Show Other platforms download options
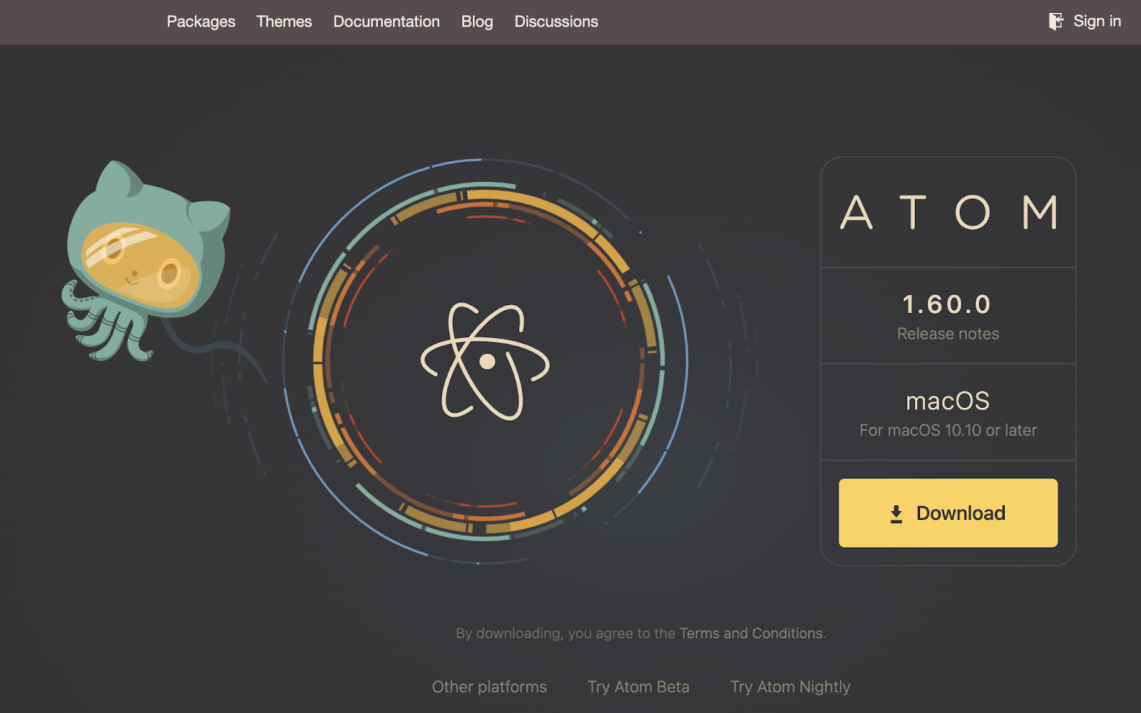 click(489, 687)
